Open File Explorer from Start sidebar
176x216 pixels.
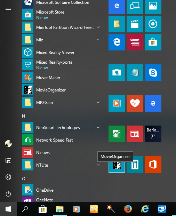click(x=8, y=160)
